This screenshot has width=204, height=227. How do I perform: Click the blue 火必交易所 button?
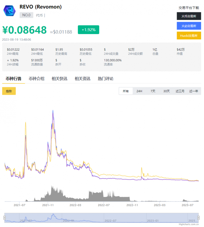click(x=189, y=26)
